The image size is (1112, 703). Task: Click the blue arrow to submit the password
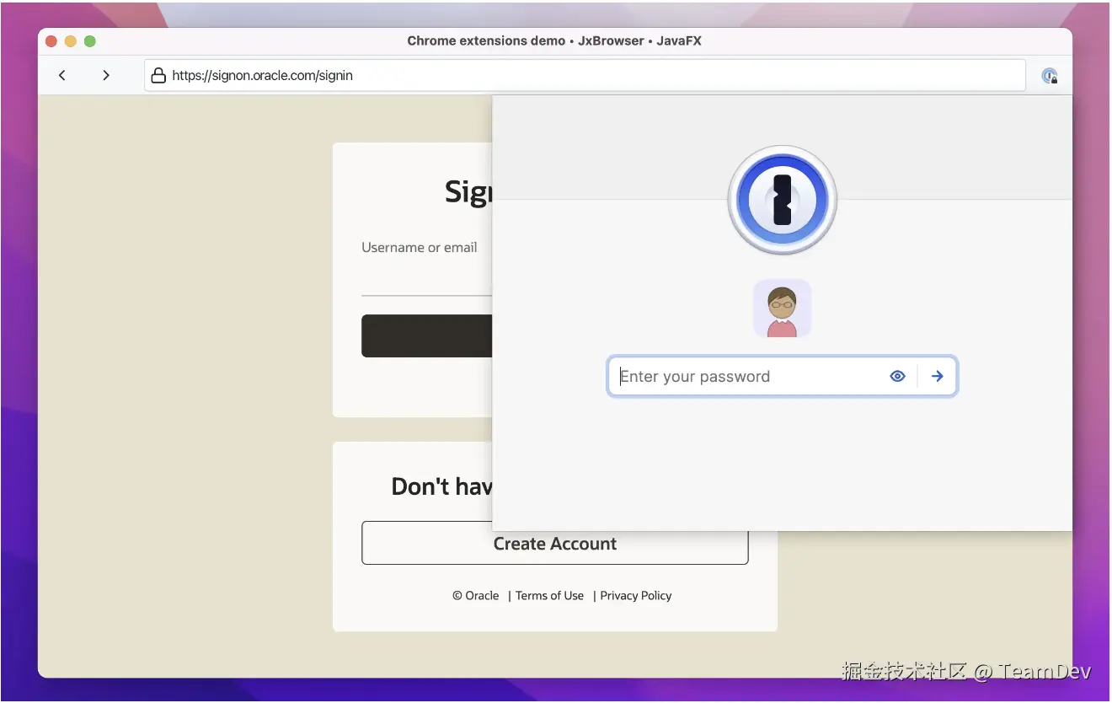(x=937, y=376)
